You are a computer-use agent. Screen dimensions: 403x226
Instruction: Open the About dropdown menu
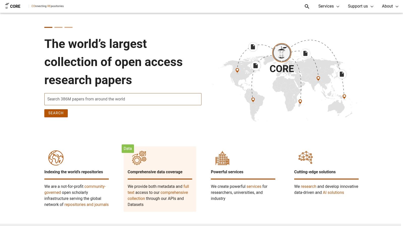(390, 6)
